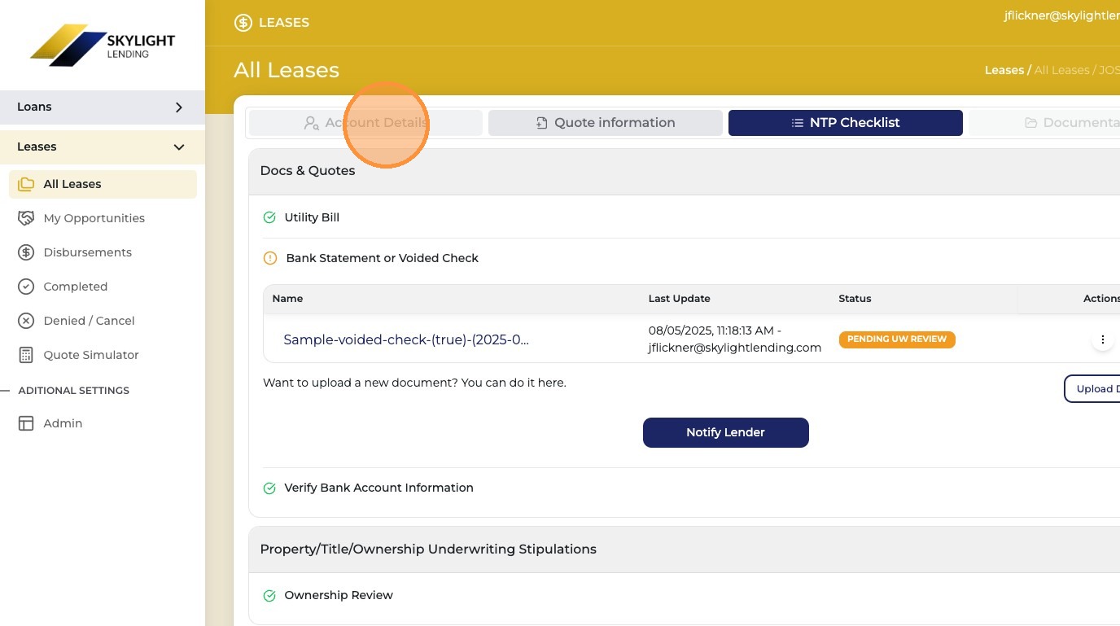The image size is (1120, 626).
Task: Open All Leases in sidebar
Action: (103, 184)
